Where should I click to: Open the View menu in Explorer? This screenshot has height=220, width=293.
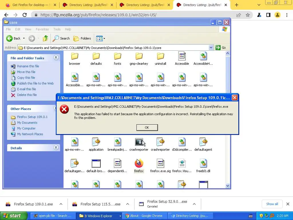click(28, 29)
